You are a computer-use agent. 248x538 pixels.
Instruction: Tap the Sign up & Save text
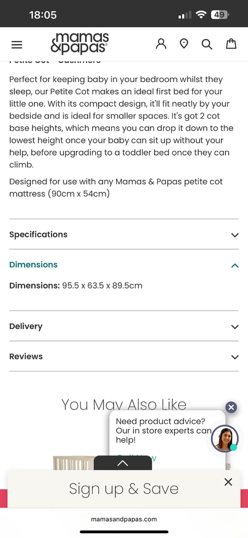pyautogui.click(x=124, y=489)
